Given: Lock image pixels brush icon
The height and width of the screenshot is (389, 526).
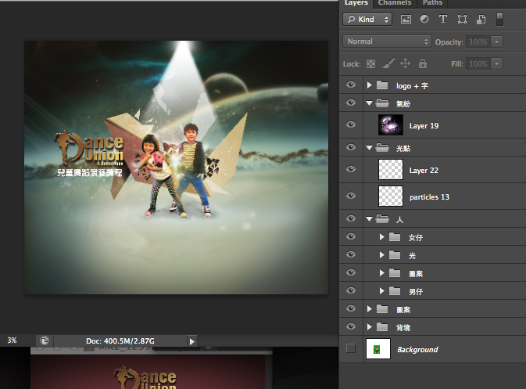Looking at the screenshot, I should tap(388, 63).
